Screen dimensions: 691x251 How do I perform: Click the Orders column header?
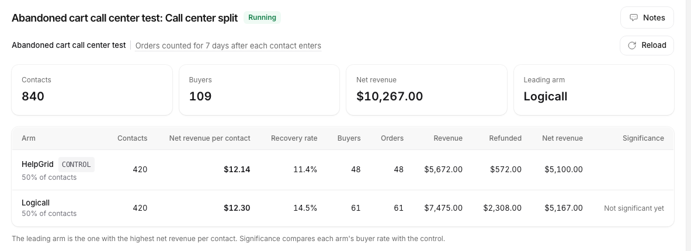(x=392, y=138)
